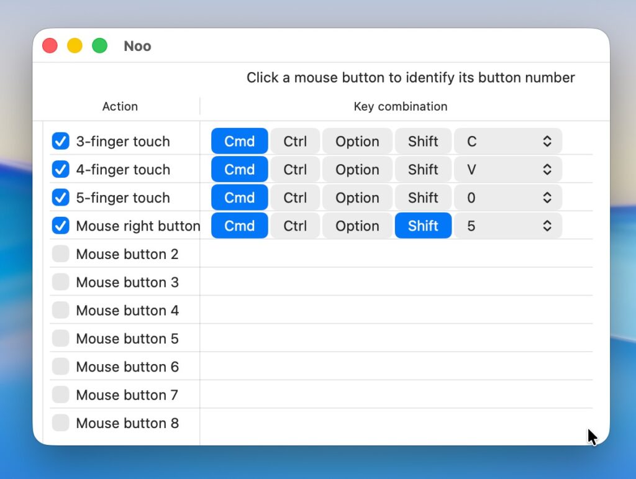
Task: Enable the Mouse button 2 checkbox
Action: 60,254
